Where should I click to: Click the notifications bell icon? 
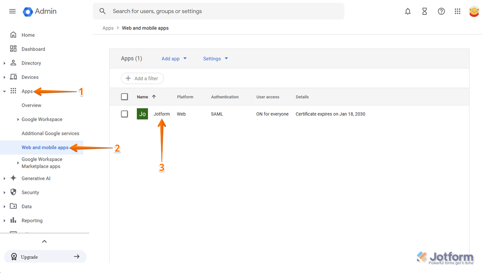tap(408, 11)
